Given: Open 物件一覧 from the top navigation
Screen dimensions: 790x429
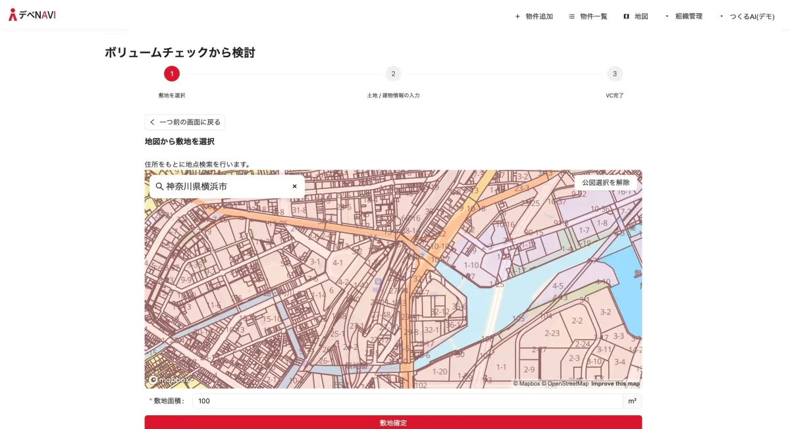Looking at the screenshot, I should click(593, 16).
